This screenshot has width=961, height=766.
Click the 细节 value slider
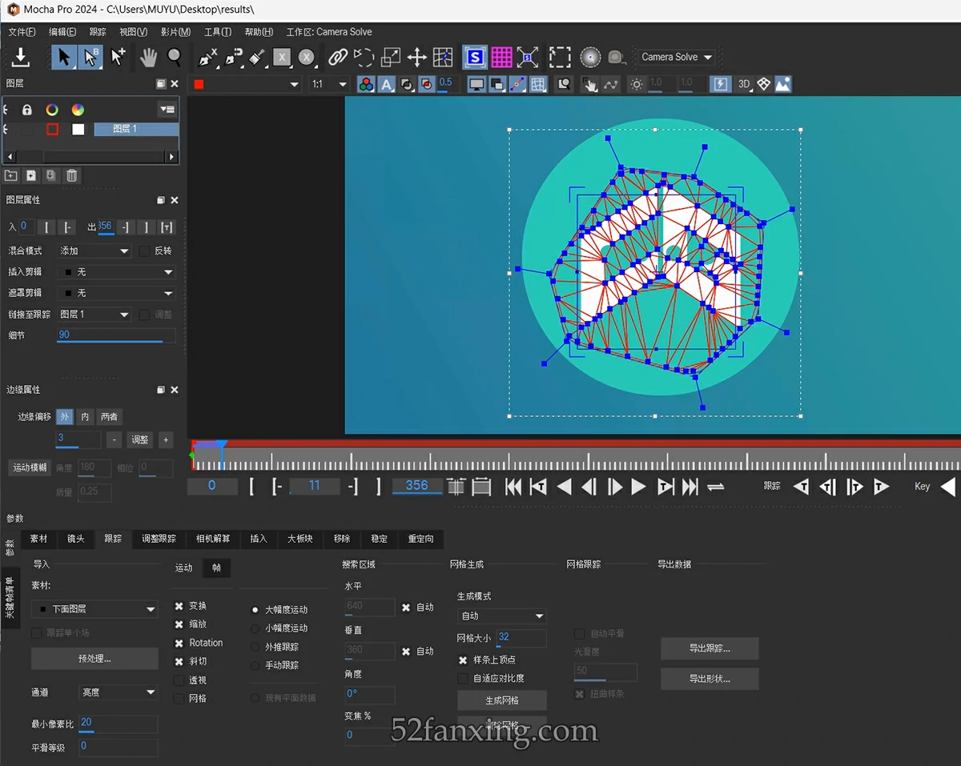(116, 335)
